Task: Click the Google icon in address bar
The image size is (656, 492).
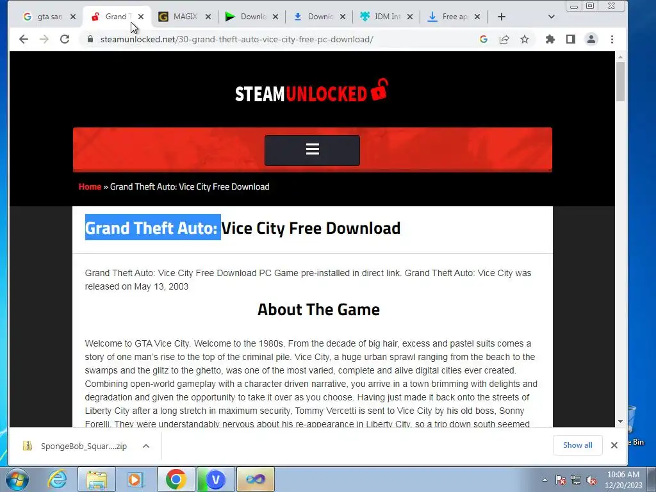Action: click(x=484, y=39)
